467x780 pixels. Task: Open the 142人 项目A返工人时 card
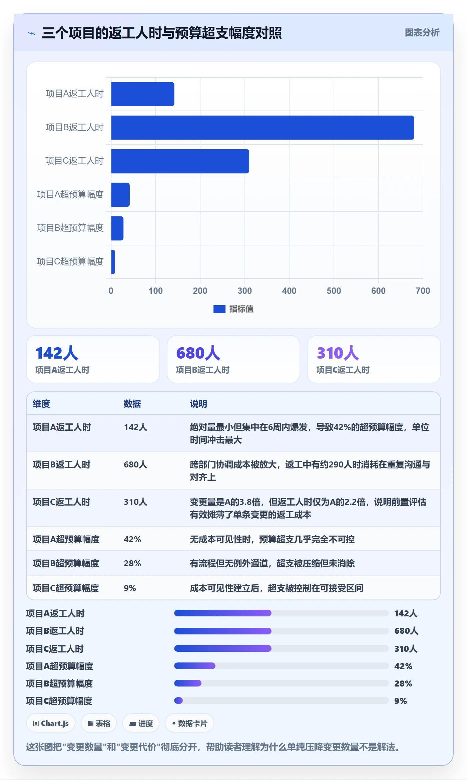pos(93,359)
